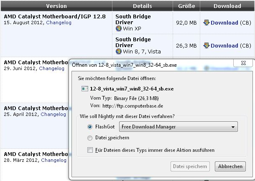Click download arrow icon in Win 8, 7, Vista row
Image resolution: width=255 pixels, height=181 pixels.
207,45
